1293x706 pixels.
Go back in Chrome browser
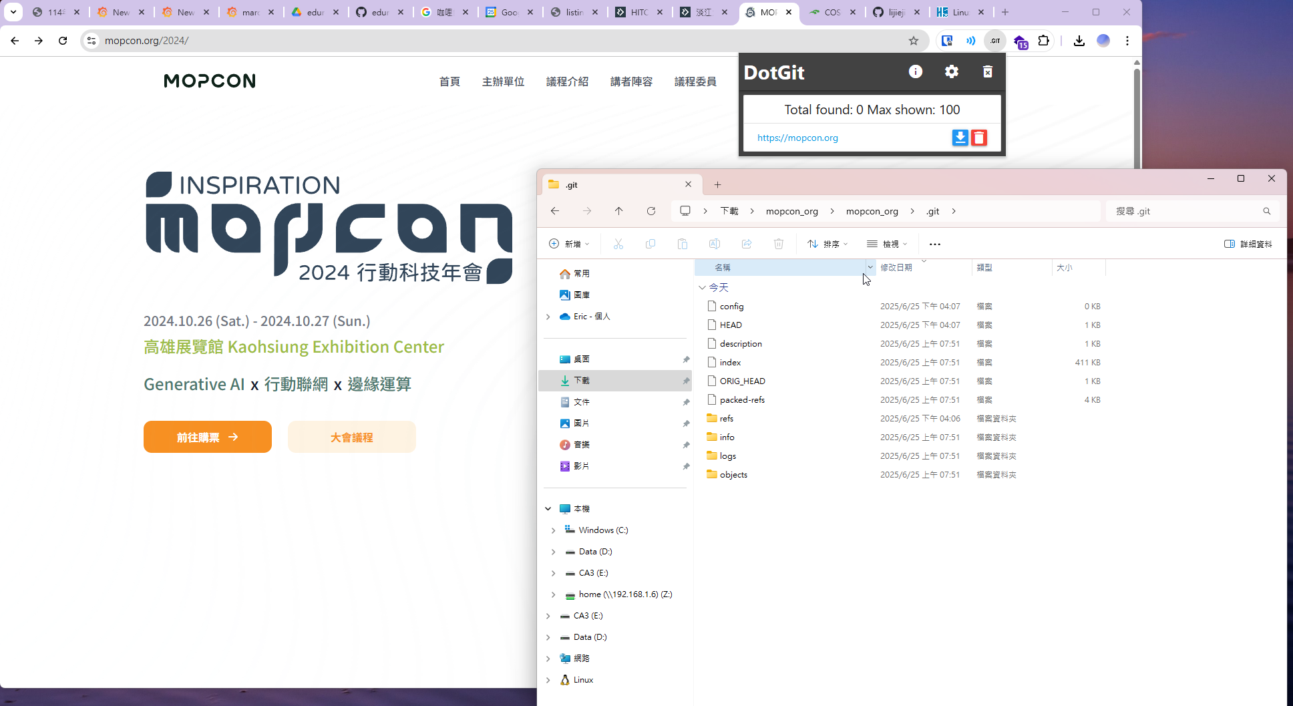[x=15, y=41]
